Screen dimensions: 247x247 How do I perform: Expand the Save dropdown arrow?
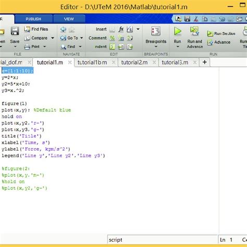[15, 47]
